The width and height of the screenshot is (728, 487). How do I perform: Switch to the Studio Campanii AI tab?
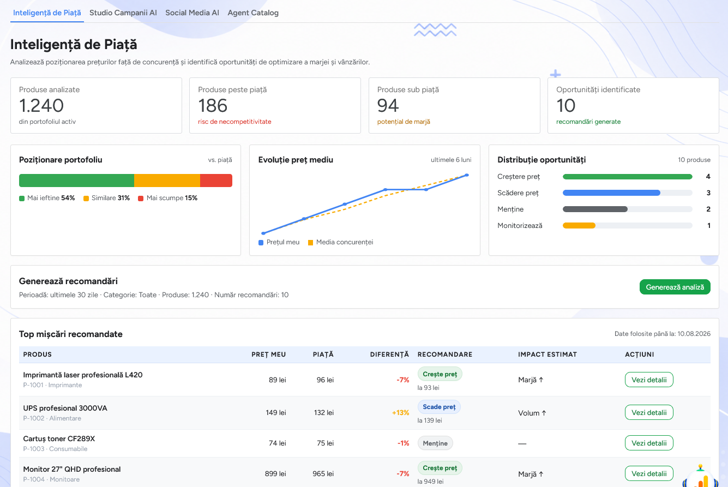coord(123,13)
